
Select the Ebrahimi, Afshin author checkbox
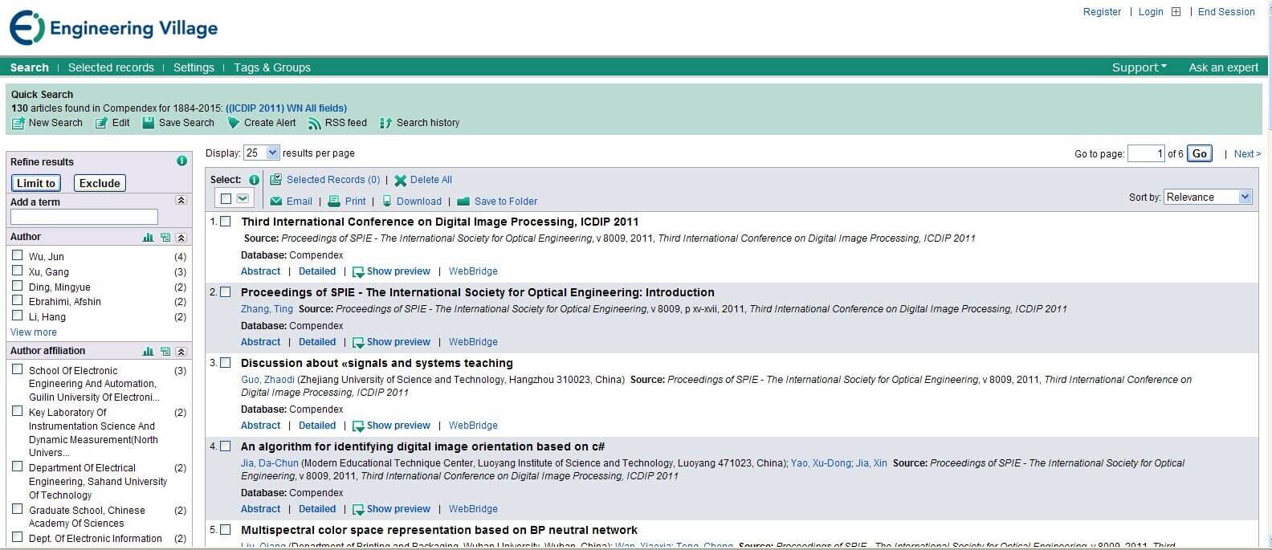coord(17,300)
